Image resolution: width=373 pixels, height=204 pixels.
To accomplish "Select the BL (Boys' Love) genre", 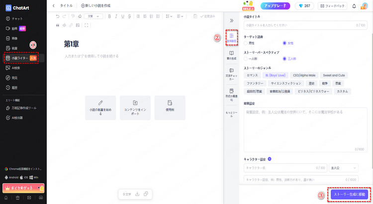I will pos(276,75).
